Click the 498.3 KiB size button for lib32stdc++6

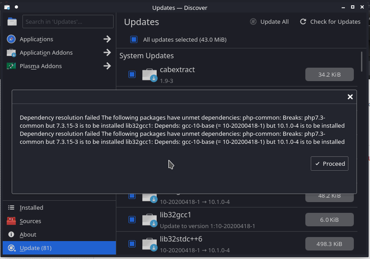330,244
